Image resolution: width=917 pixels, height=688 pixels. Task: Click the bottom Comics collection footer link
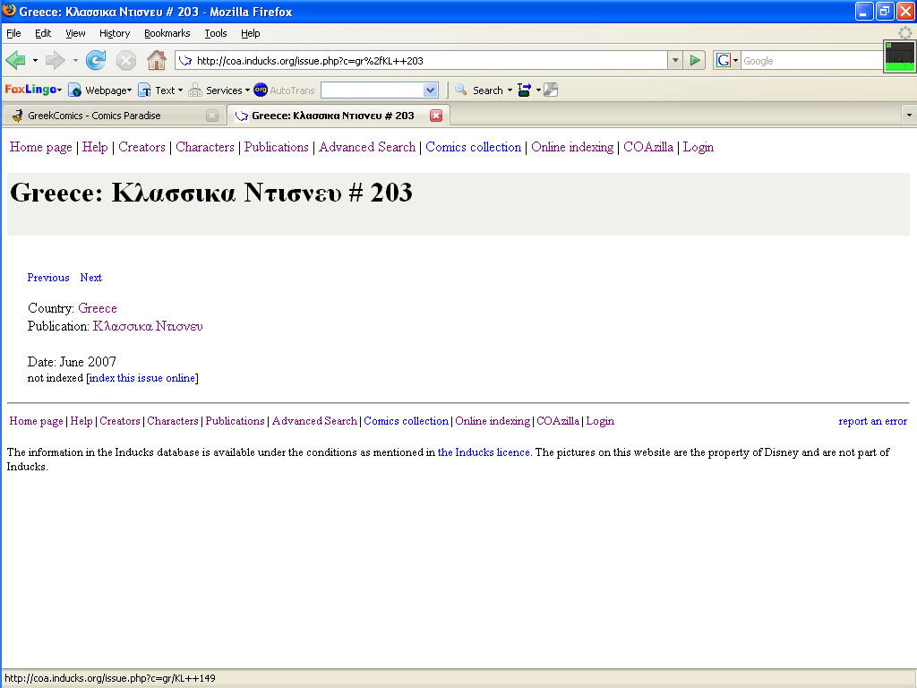coord(406,421)
